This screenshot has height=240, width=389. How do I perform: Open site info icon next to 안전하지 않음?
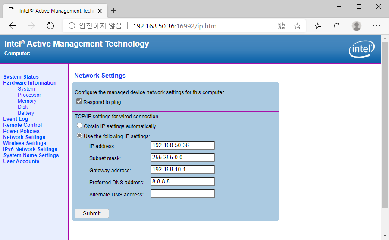coord(72,26)
